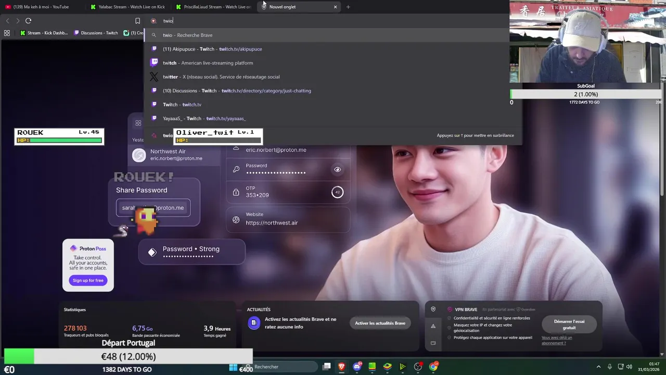
Task: Start VPN trial with 'Démarrer l'essai gratuit'
Action: (569, 324)
